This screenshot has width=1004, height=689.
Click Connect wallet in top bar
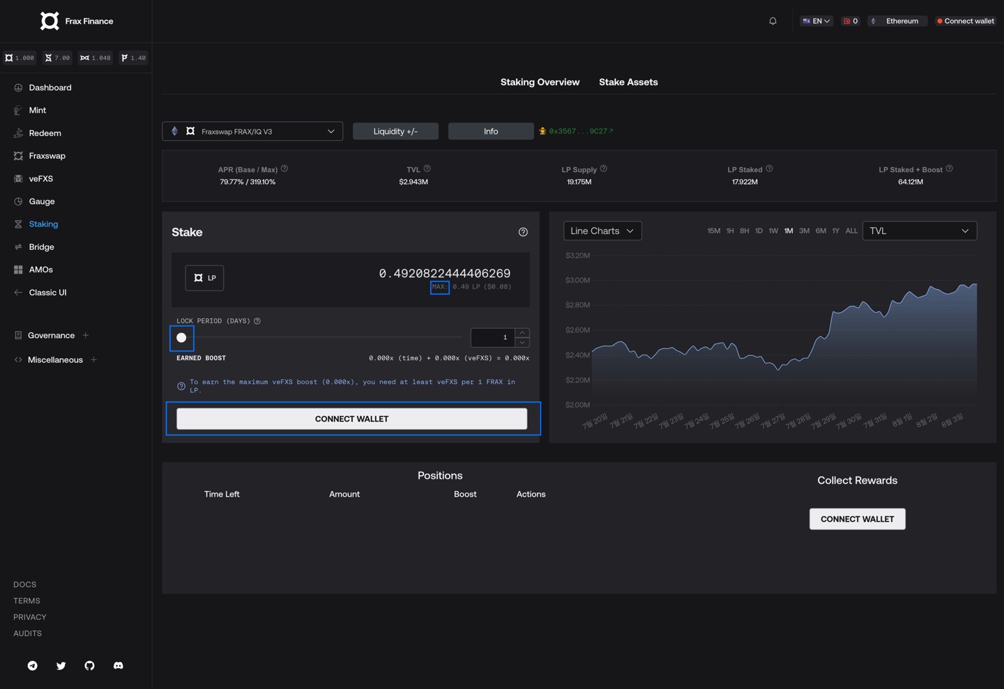point(965,21)
